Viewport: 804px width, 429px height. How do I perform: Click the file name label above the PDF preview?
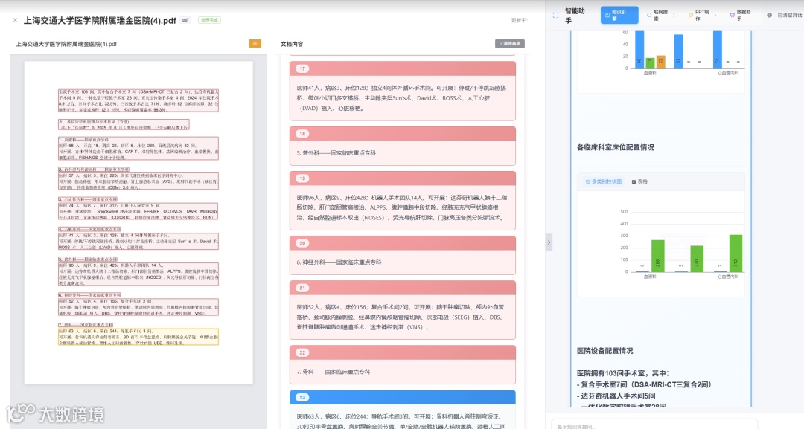(x=66, y=44)
